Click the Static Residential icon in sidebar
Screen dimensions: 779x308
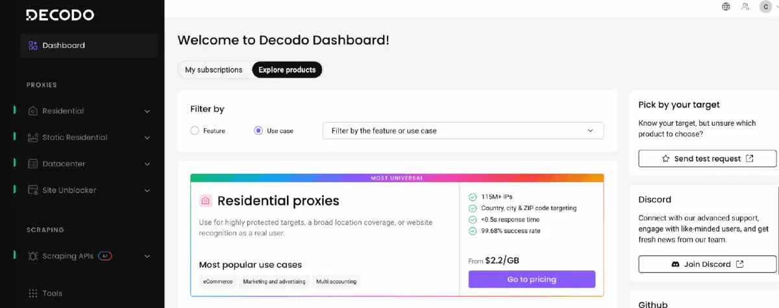33,137
